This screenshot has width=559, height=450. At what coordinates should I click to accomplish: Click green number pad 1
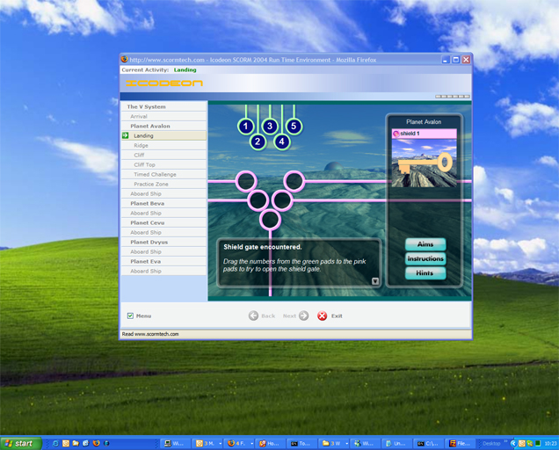click(x=245, y=127)
